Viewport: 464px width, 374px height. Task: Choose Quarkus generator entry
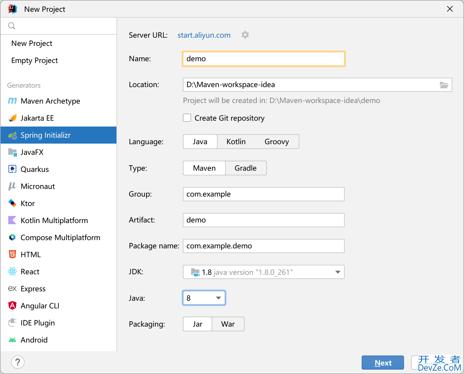coord(59,169)
